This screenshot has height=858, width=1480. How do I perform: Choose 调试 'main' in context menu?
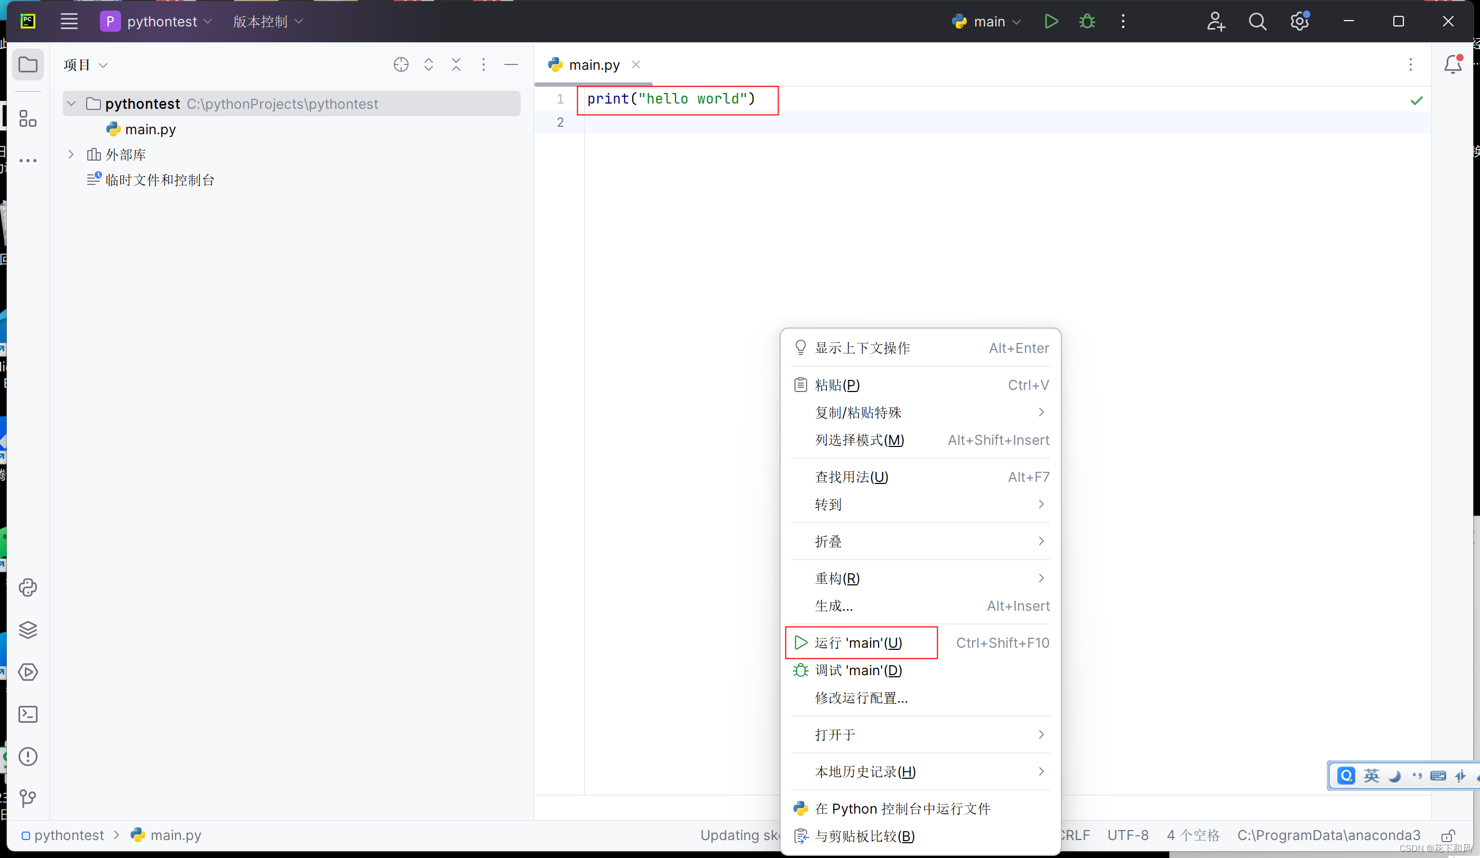tap(858, 670)
